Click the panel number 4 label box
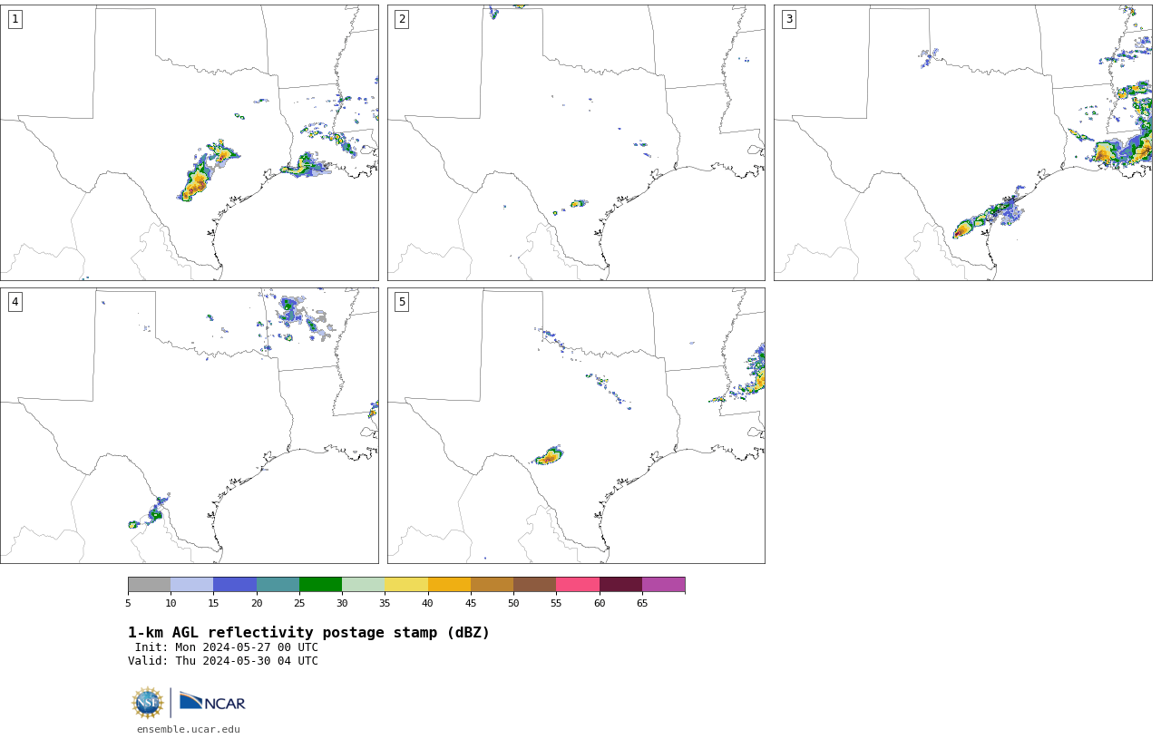 15,302
